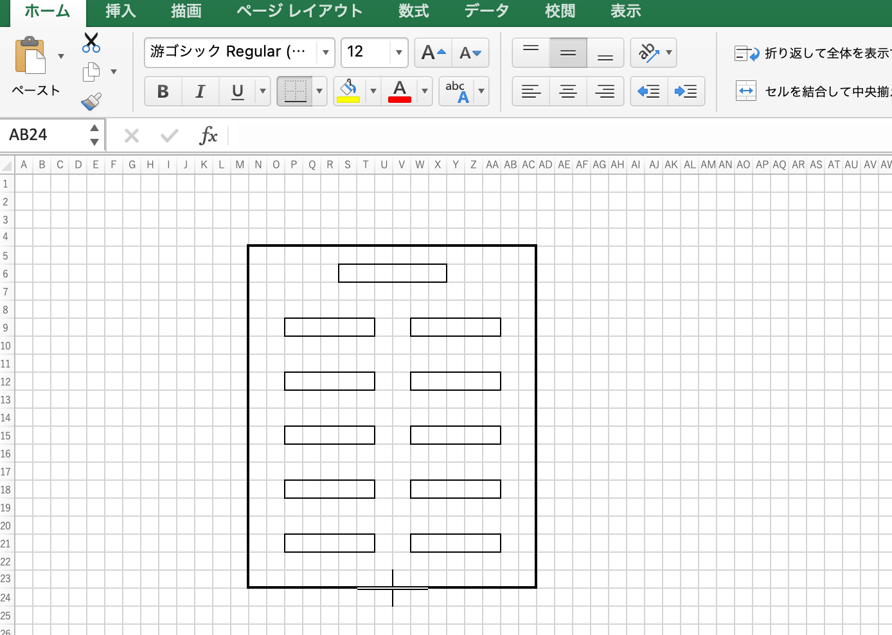Open the Paste options dropdown arrow
Viewport: 892px width, 635px height.
(x=61, y=57)
